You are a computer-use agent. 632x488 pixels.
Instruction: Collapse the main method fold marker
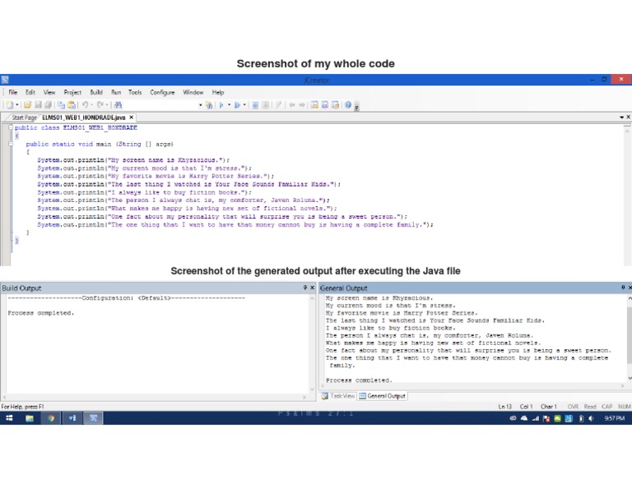point(11,144)
